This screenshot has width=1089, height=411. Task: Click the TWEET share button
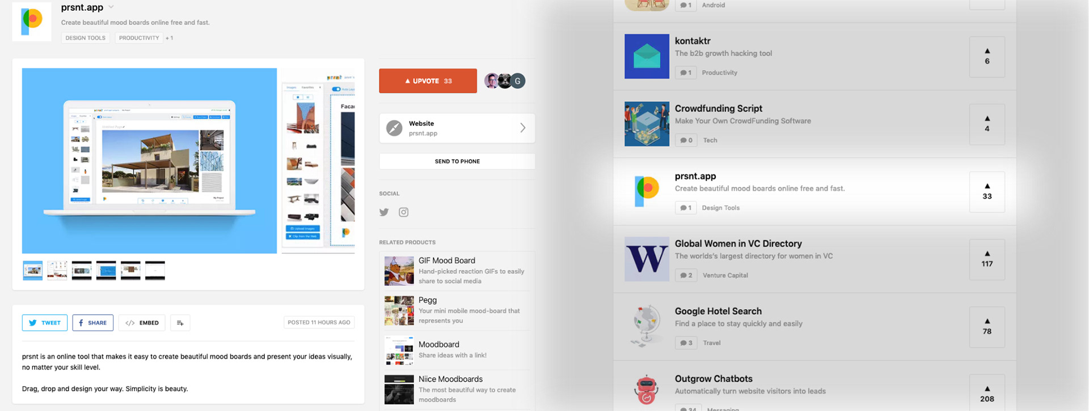click(x=45, y=323)
